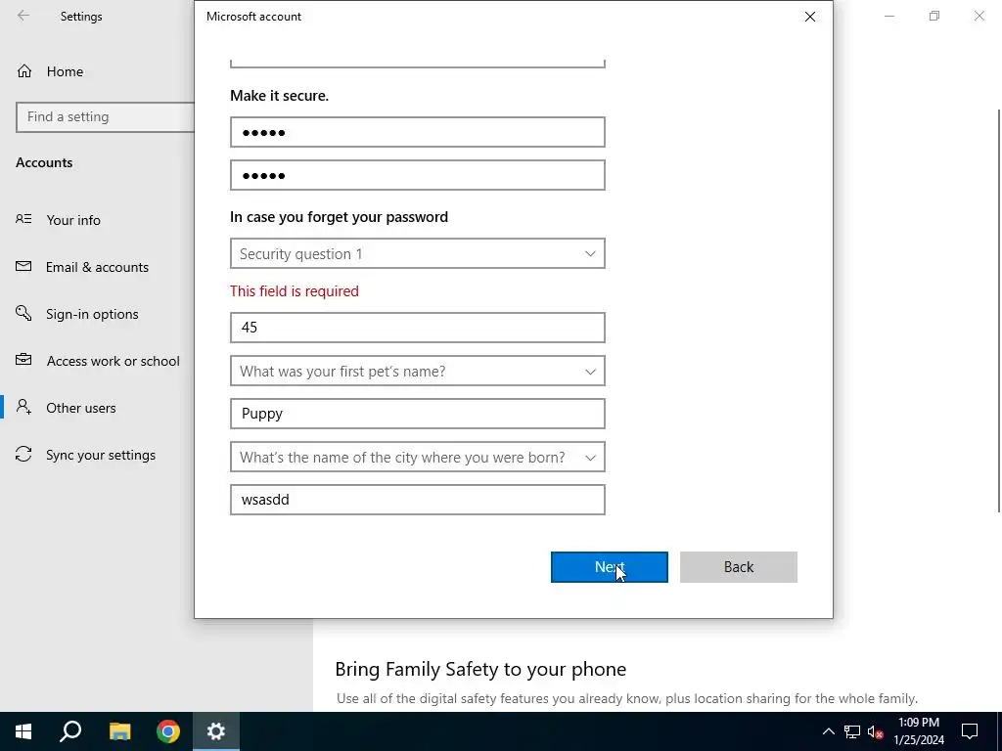Viewport: 1002px width, 751px height.
Task: Open the first pet's name question dropdown
Action: [417, 371]
